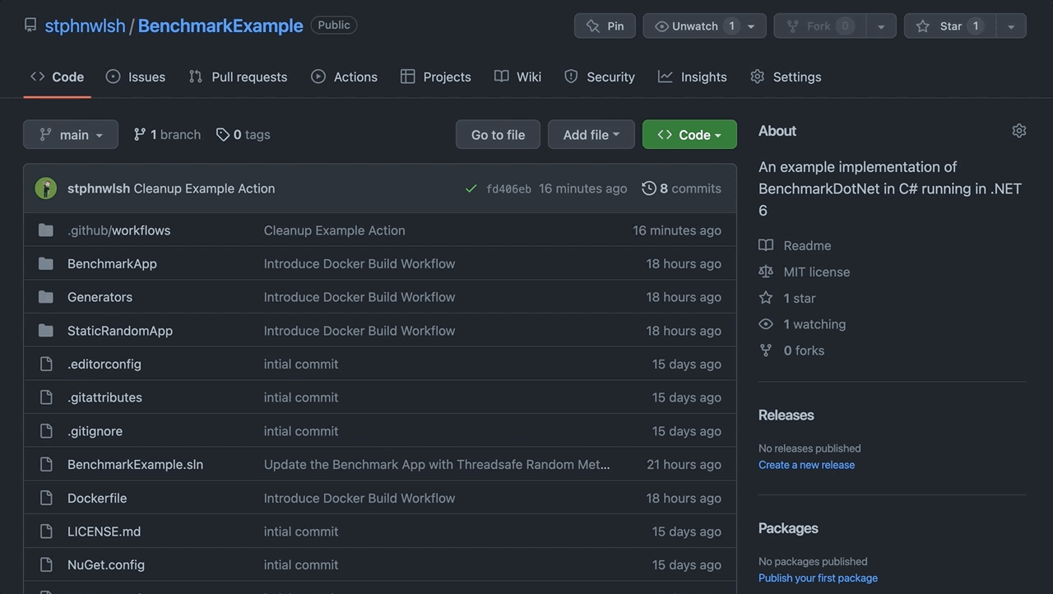
Task: Click the folder icon for StaticRandomApp
Action: point(46,331)
